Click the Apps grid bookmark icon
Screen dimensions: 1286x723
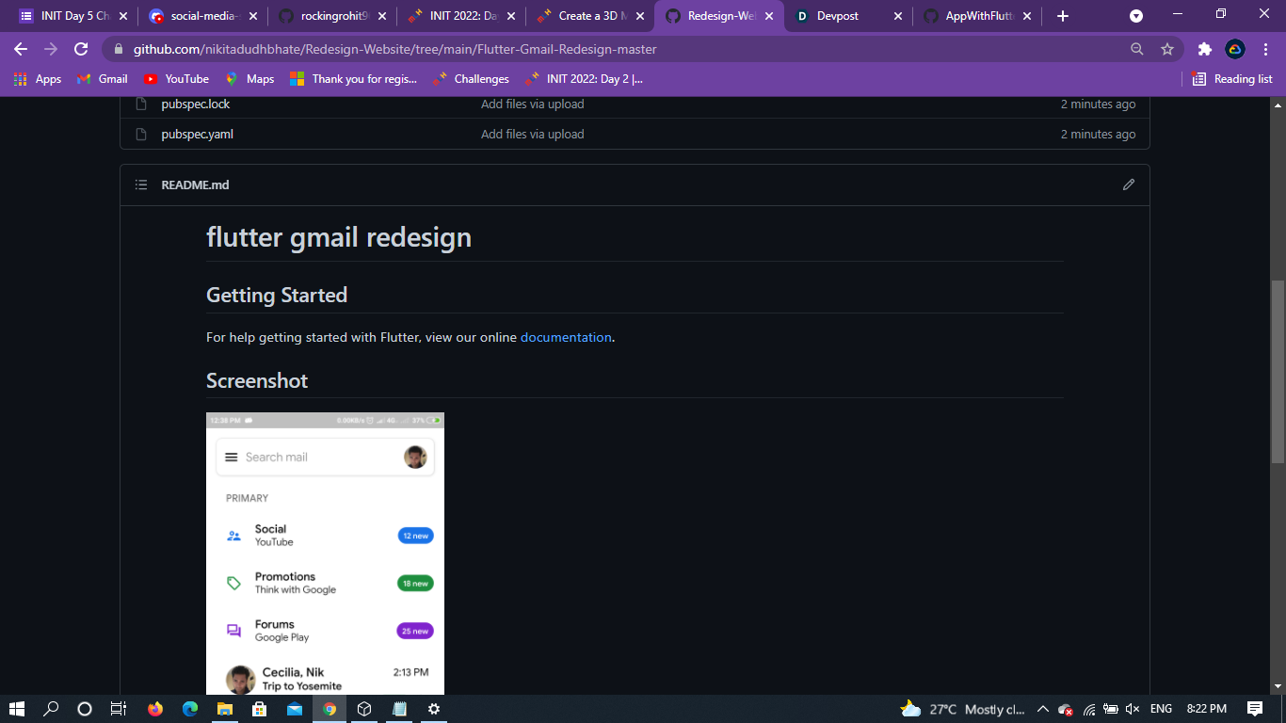point(21,79)
